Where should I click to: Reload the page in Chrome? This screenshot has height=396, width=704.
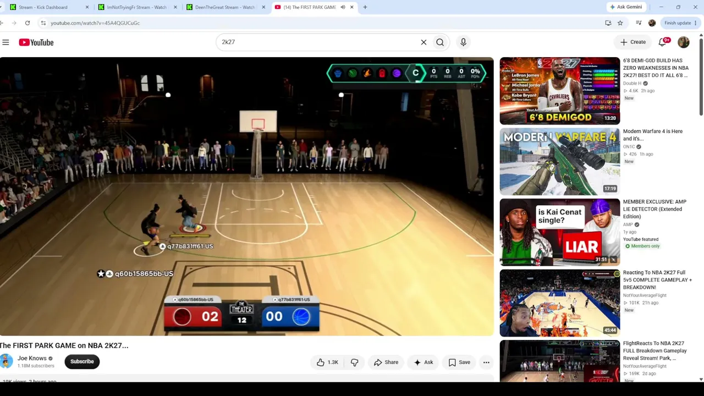[28, 23]
